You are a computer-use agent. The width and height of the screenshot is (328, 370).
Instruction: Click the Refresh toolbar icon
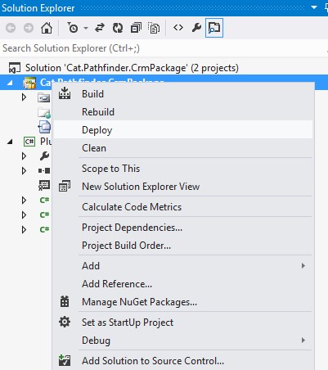(118, 28)
